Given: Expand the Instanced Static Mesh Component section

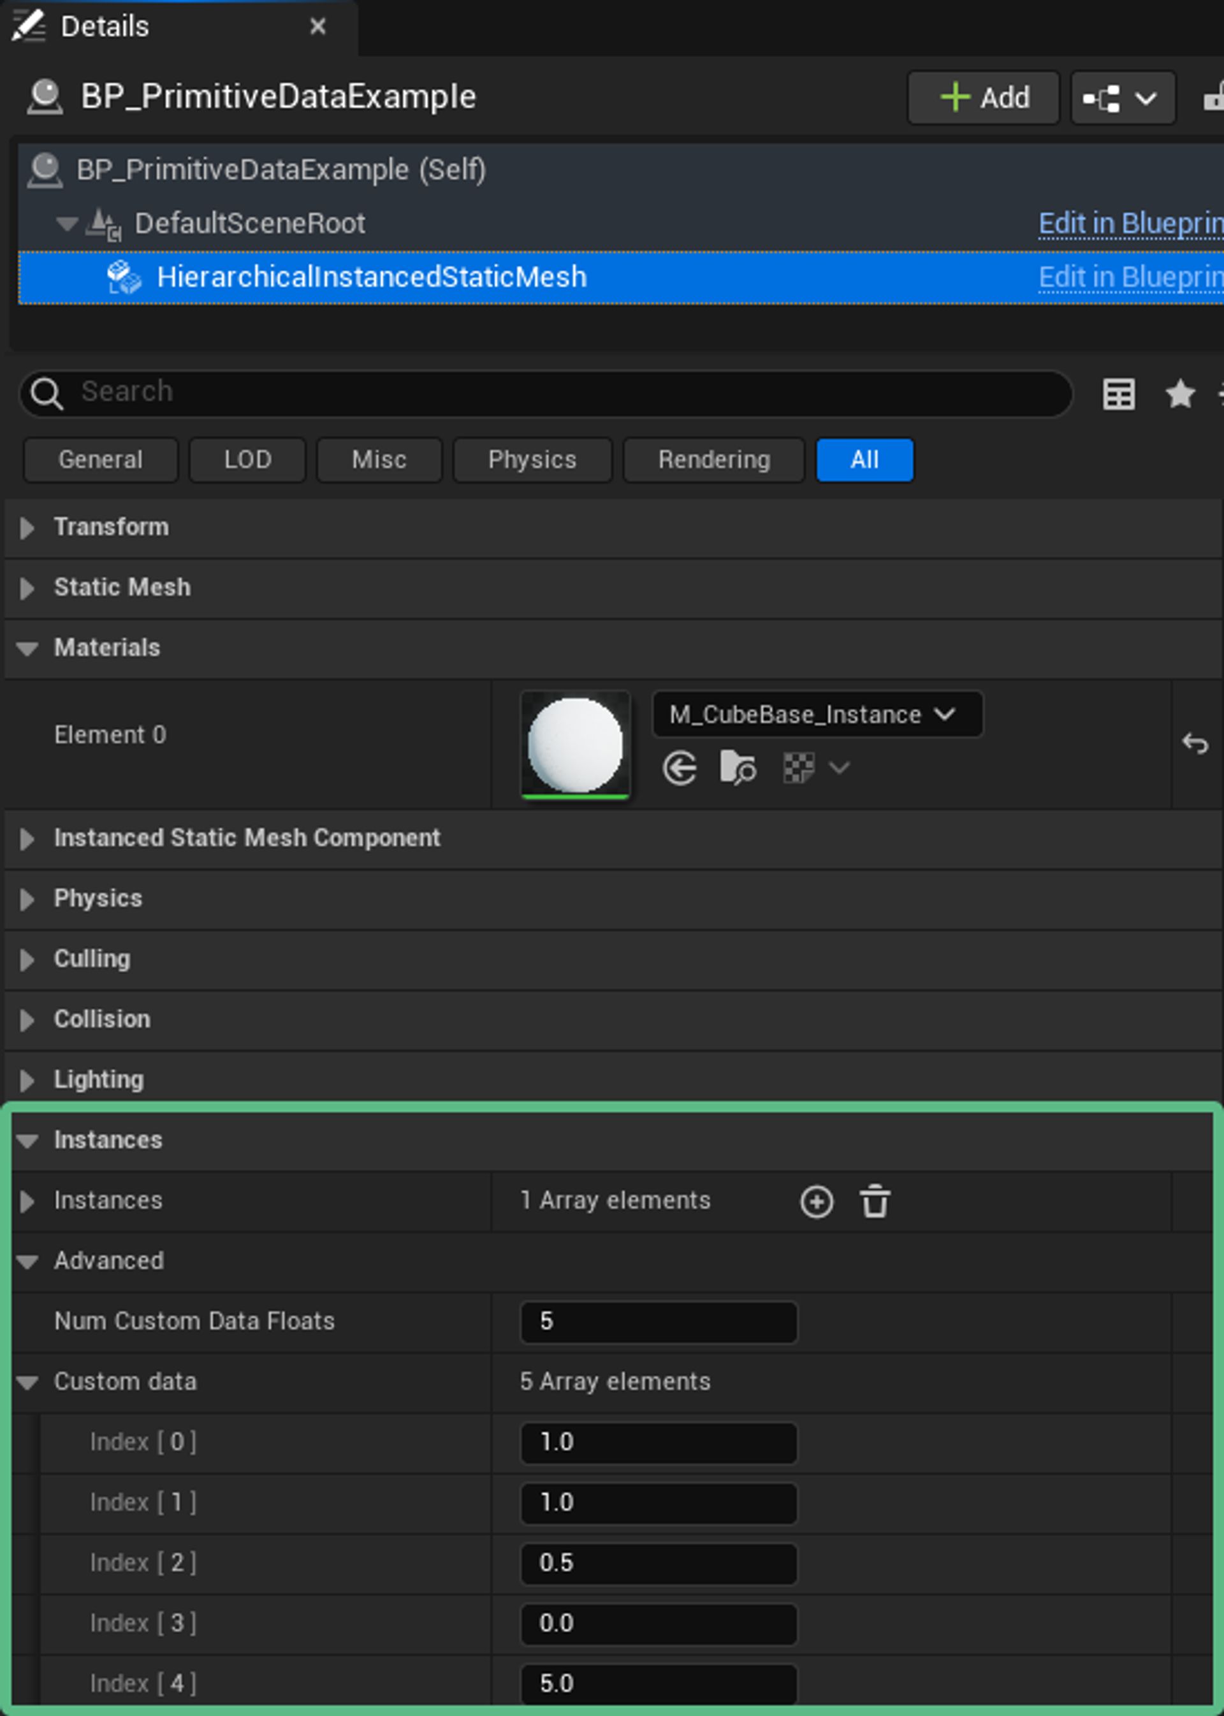Looking at the screenshot, I should point(29,839).
